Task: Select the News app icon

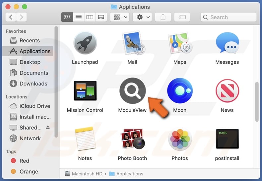Action: [227, 91]
